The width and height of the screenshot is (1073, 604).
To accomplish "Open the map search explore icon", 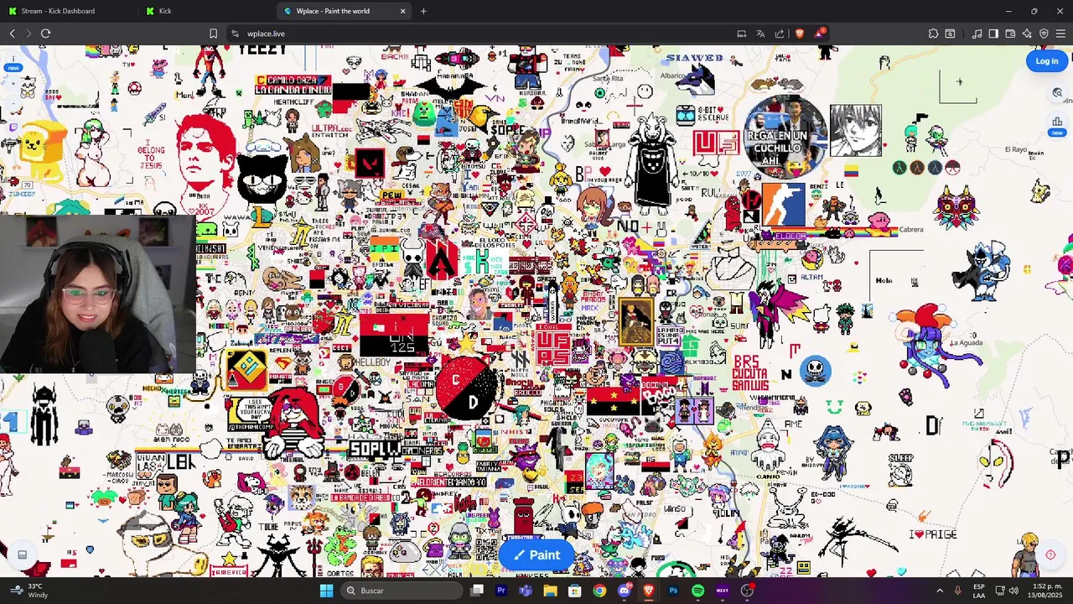I will pos(1057,93).
